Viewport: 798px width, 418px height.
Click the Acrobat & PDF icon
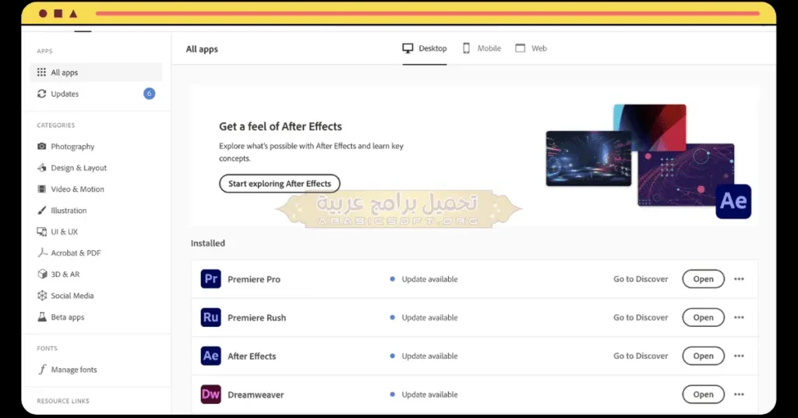pos(42,253)
